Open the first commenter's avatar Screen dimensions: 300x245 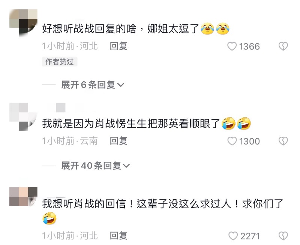tap(23, 23)
